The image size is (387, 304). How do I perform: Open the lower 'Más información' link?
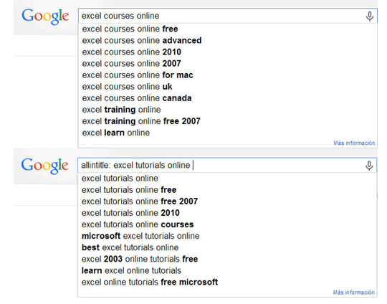[354, 293]
